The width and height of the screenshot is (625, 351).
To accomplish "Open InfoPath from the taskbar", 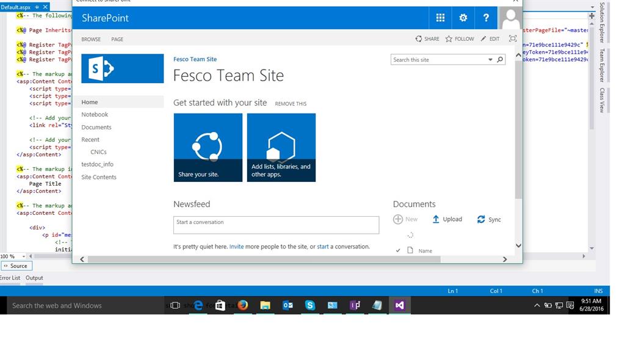I will [x=355, y=306].
